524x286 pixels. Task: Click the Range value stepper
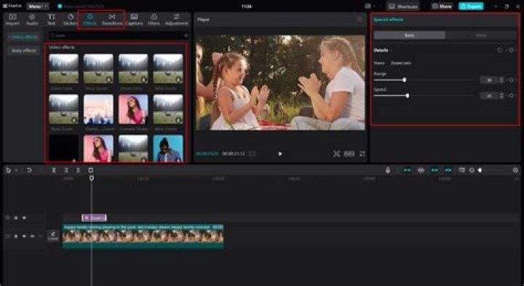click(501, 80)
